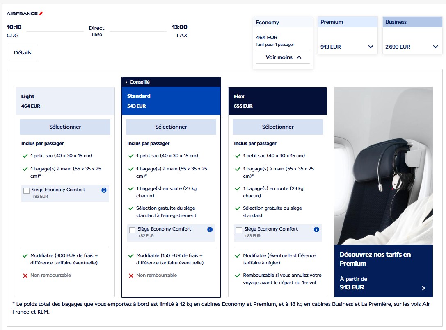Viewport: 446px width, 330px height.
Task: Select the Light fare at 464 EUR
Action: tap(65, 127)
